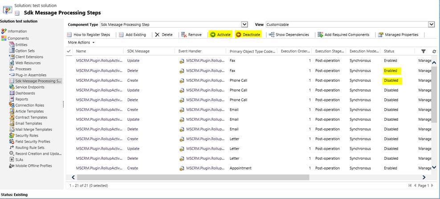
Task: Open Web Resources in sidebar
Action: tap(28, 63)
